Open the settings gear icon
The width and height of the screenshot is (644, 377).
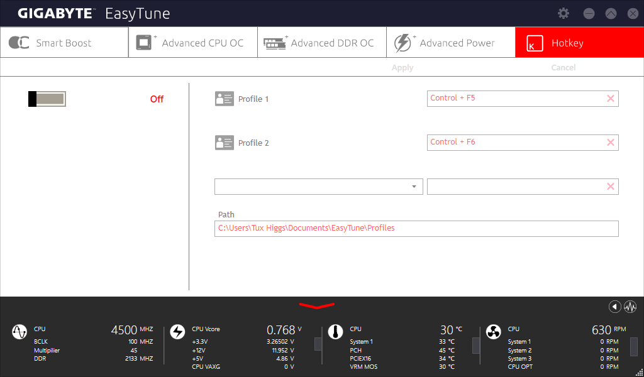pyautogui.click(x=563, y=13)
